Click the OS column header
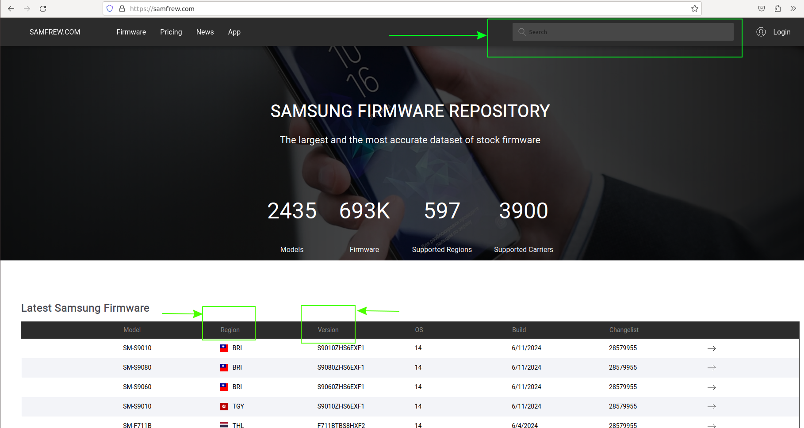 tap(419, 330)
